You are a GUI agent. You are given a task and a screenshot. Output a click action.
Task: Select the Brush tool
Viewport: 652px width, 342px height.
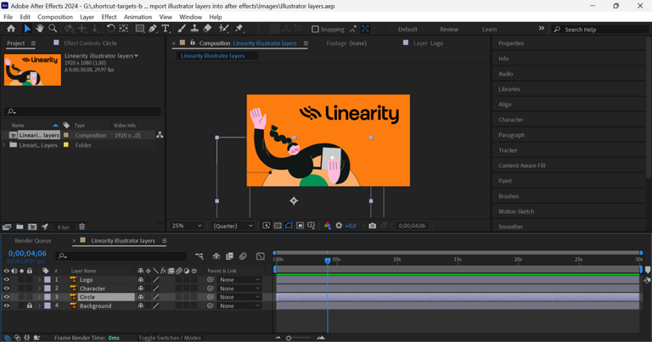[x=182, y=29]
